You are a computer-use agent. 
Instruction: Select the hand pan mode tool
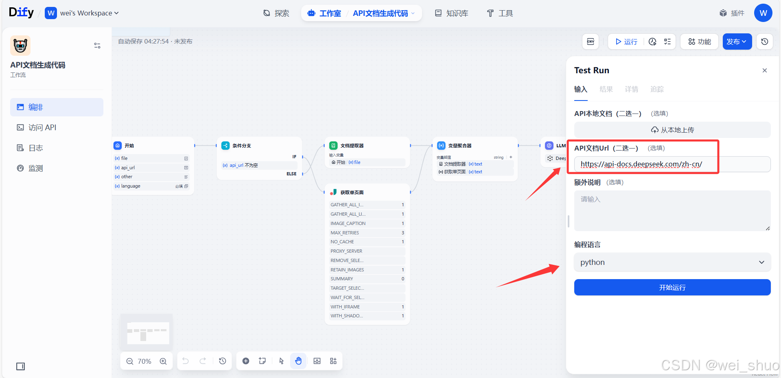click(x=298, y=361)
